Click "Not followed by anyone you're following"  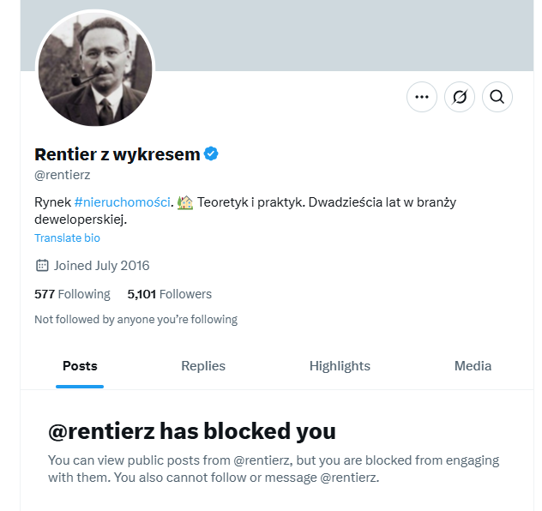click(x=135, y=320)
